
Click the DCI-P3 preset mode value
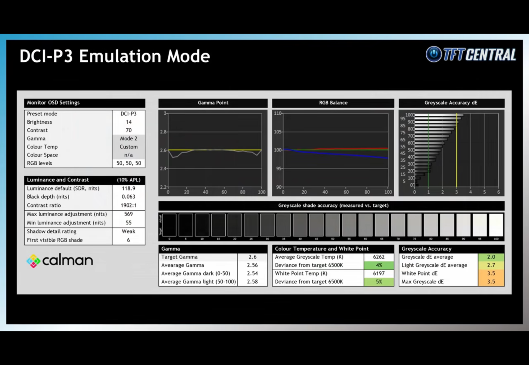pyautogui.click(x=129, y=114)
